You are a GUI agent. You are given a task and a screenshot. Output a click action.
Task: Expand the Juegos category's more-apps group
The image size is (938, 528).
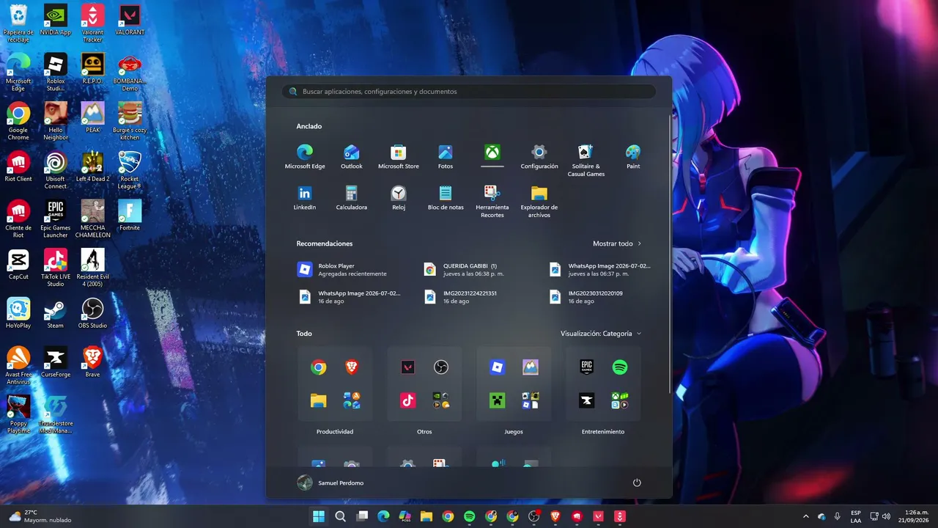pyautogui.click(x=531, y=400)
